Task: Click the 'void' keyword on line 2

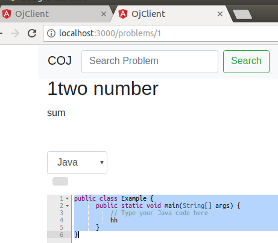Action: coord(154,206)
